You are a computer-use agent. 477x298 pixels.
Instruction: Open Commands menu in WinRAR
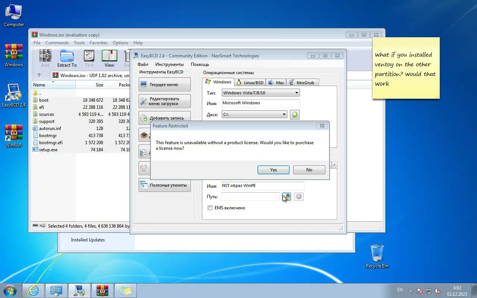click(x=57, y=43)
